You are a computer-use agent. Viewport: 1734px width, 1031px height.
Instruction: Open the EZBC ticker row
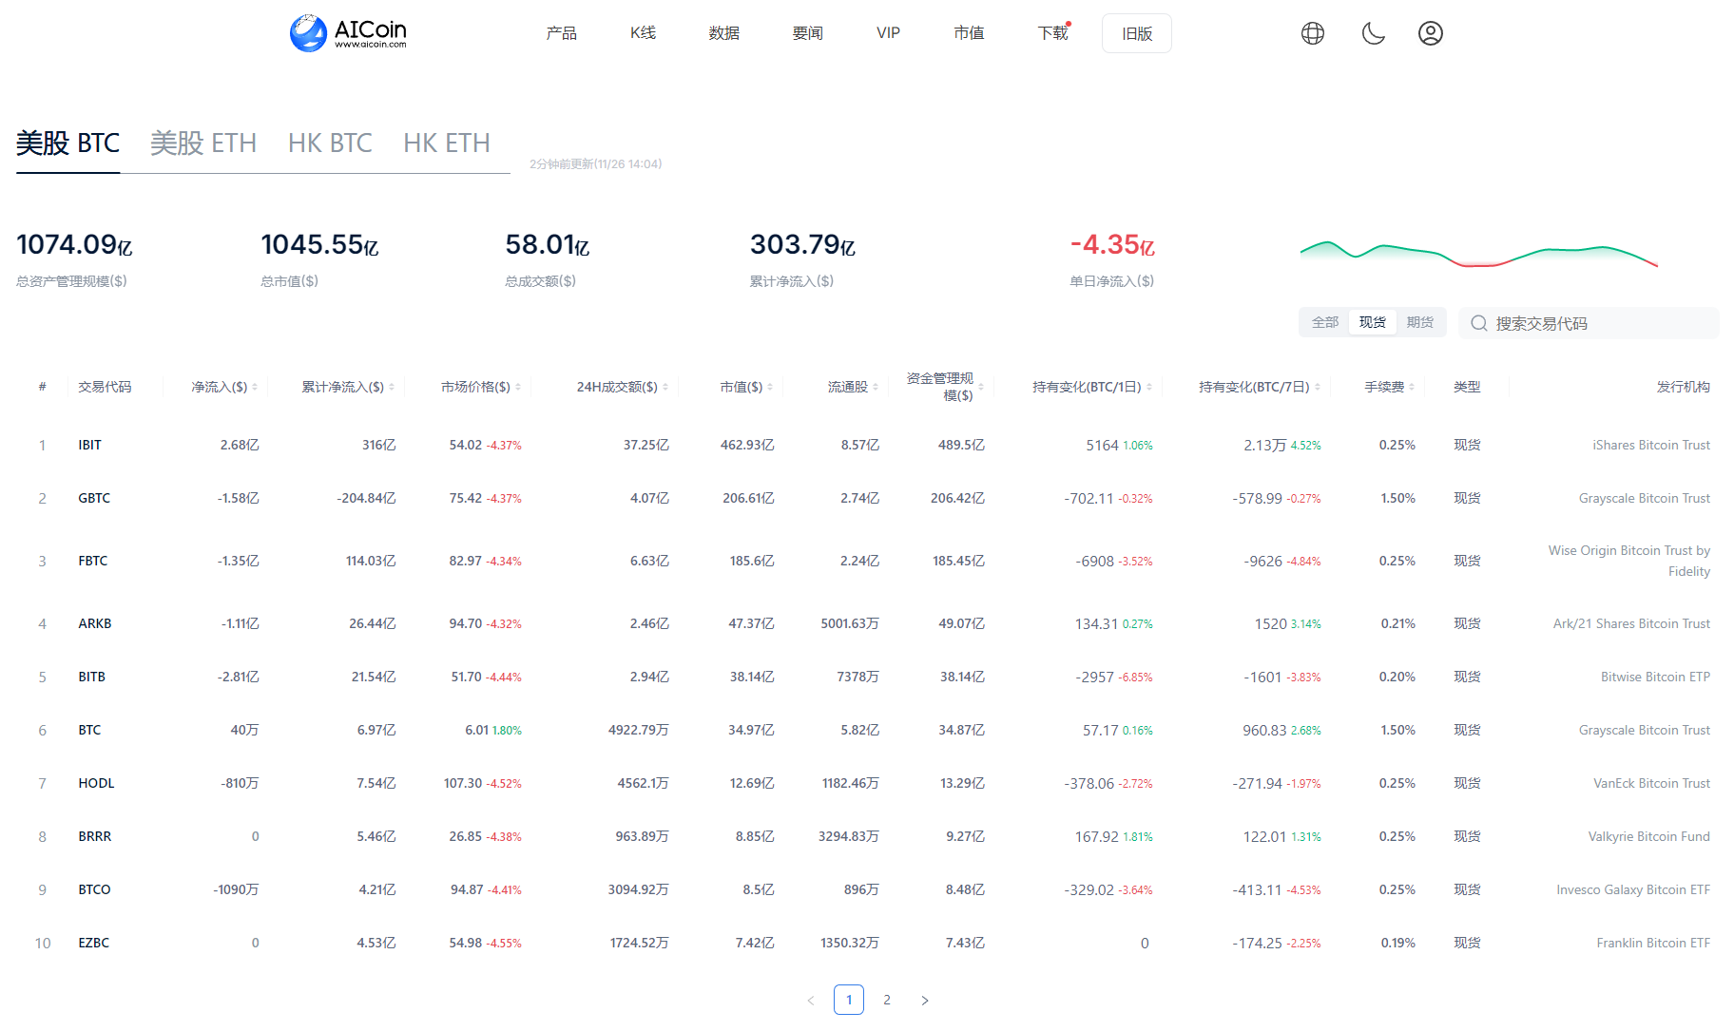[x=867, y=943]
